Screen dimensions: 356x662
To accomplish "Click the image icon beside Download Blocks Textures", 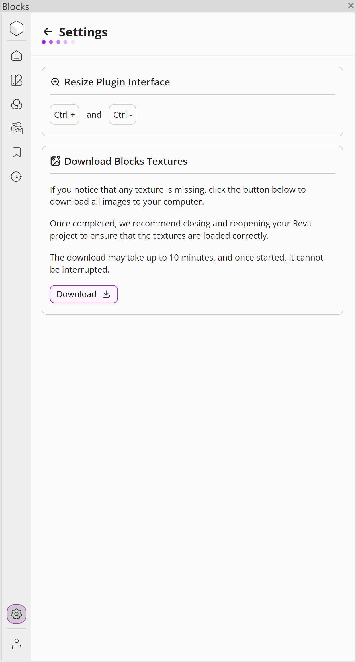I will pos(55,161).
